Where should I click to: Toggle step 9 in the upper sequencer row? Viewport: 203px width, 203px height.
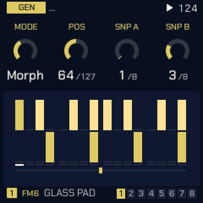click(x=107, y=115)
